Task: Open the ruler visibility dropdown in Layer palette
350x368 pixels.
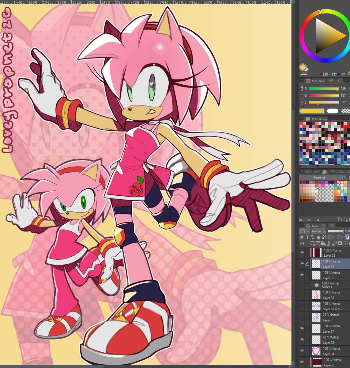Action: (340, 237)
